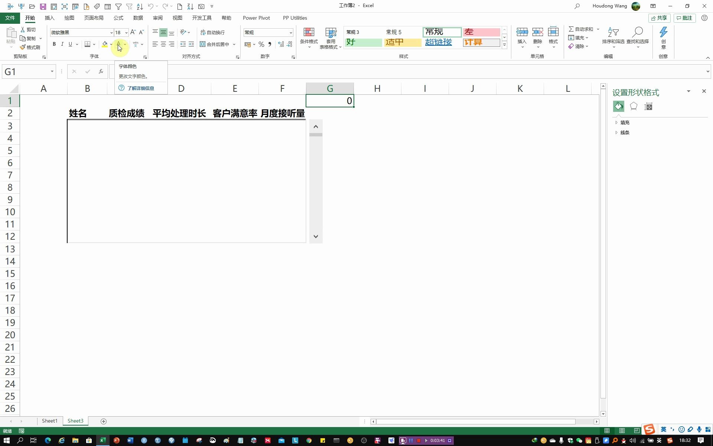The image size is (713, 446).
Task: Toggle Bold formatting
Action: pyautogui.click(x=54, y=44)
